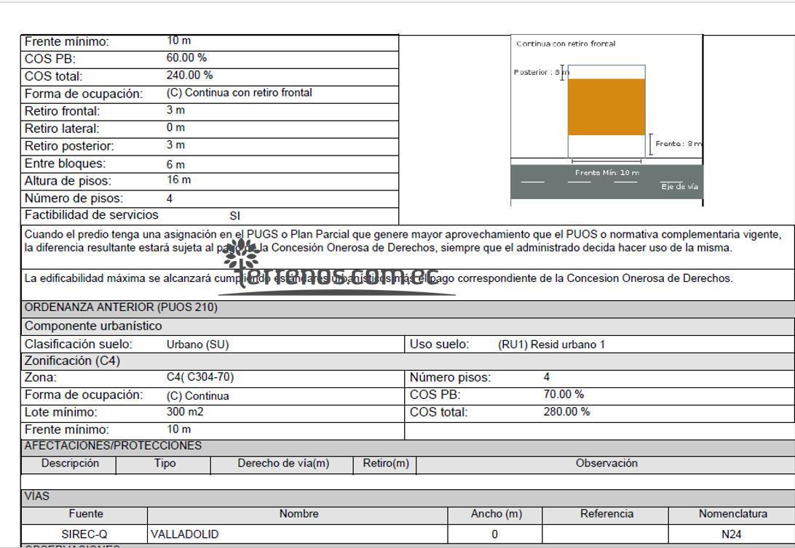Click the 'Número de pisos:' label

coord(74,198)
